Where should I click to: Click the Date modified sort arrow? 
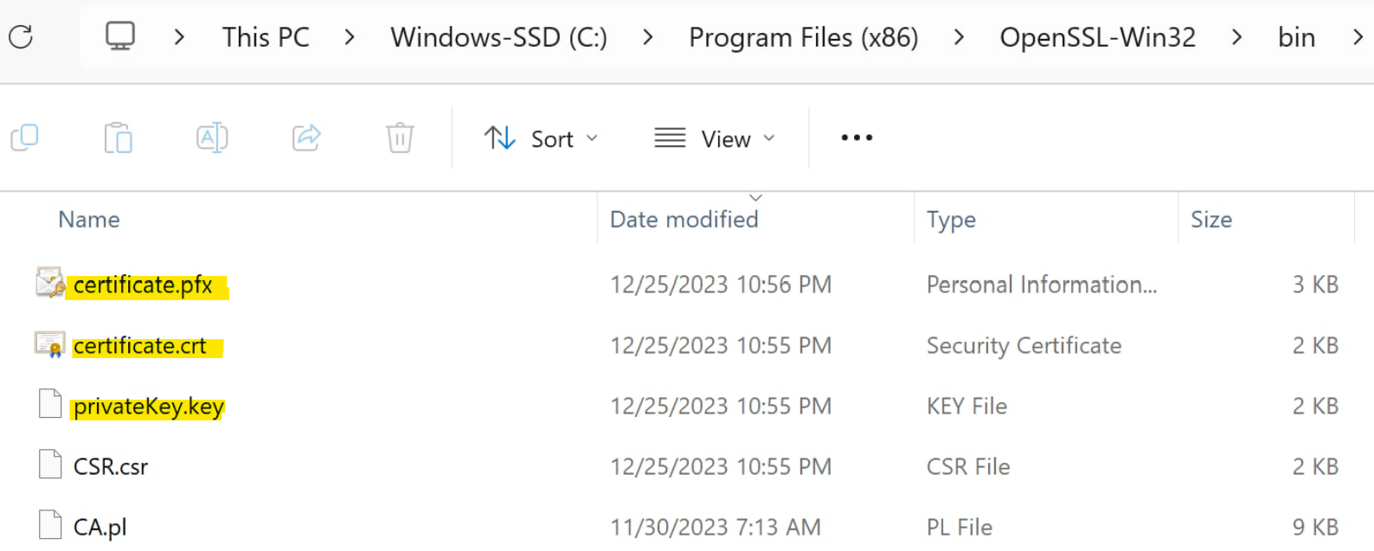pos(756,197)
